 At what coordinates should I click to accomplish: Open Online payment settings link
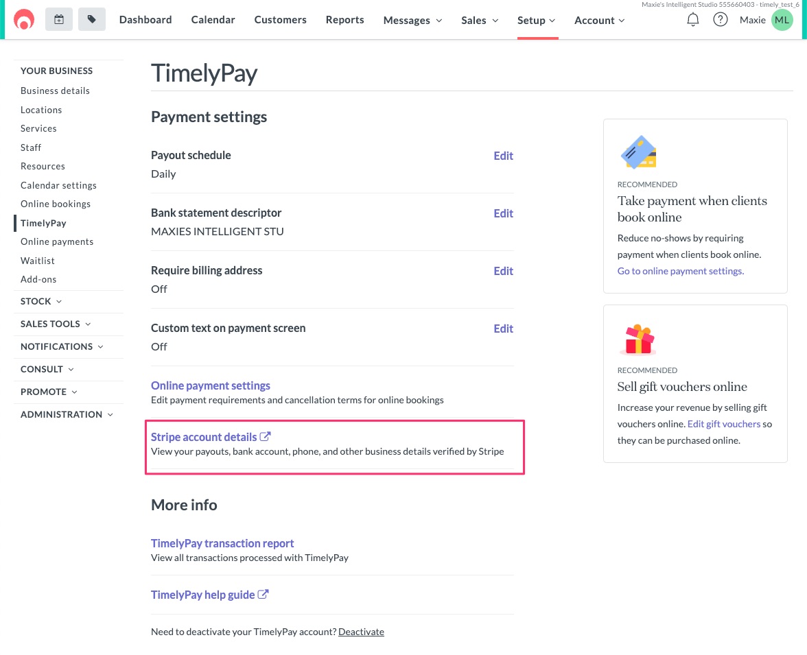pyautogui.click(x=211, y=385)
